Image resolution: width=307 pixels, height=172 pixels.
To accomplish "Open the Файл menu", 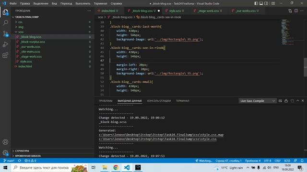I will tap(13, 3).
